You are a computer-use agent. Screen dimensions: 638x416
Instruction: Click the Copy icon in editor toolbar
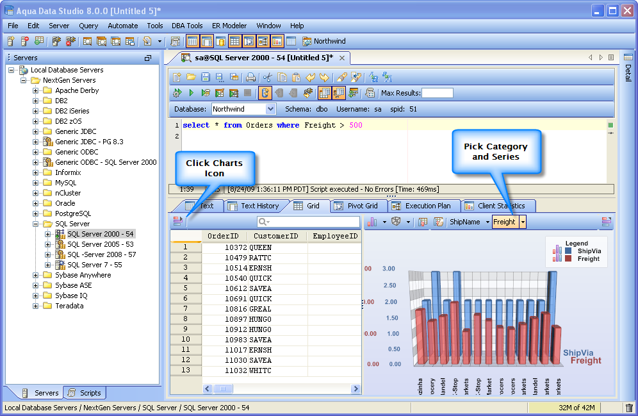[282, 78]
